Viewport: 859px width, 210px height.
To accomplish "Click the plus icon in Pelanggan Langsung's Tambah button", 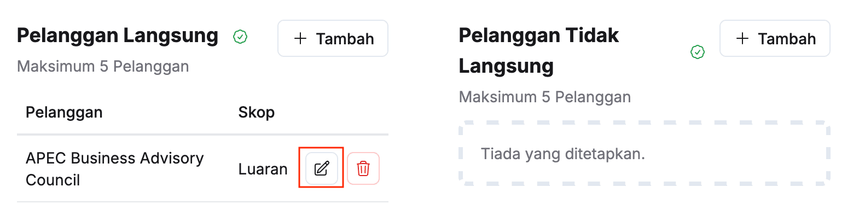I will pyautogui.click(x=300, y=38).
